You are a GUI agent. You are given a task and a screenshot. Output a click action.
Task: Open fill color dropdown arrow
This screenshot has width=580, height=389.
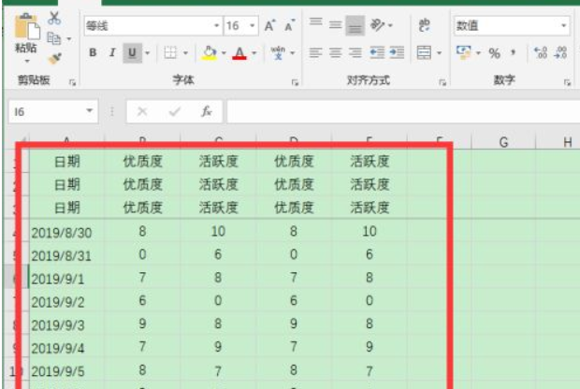(x=224, y=53)
